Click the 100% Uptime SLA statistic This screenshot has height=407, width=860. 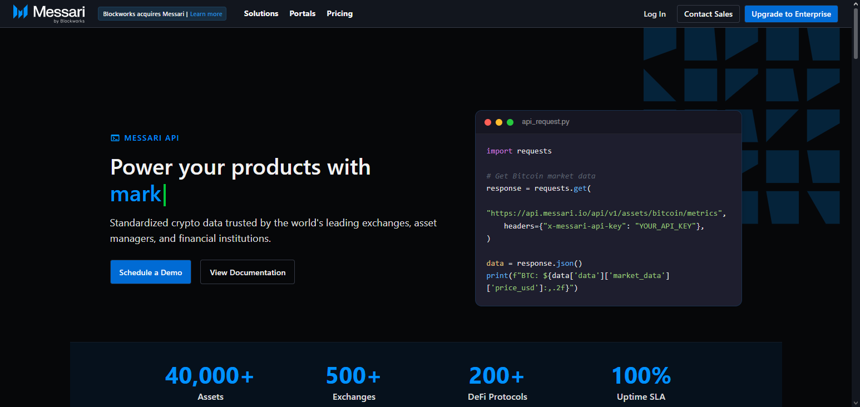tap(641, 383)
